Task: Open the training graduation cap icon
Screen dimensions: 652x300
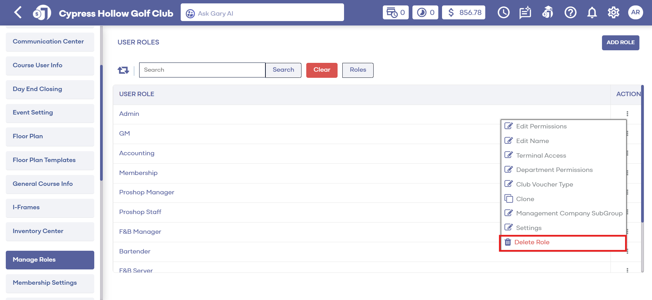Action: [548, 13]
